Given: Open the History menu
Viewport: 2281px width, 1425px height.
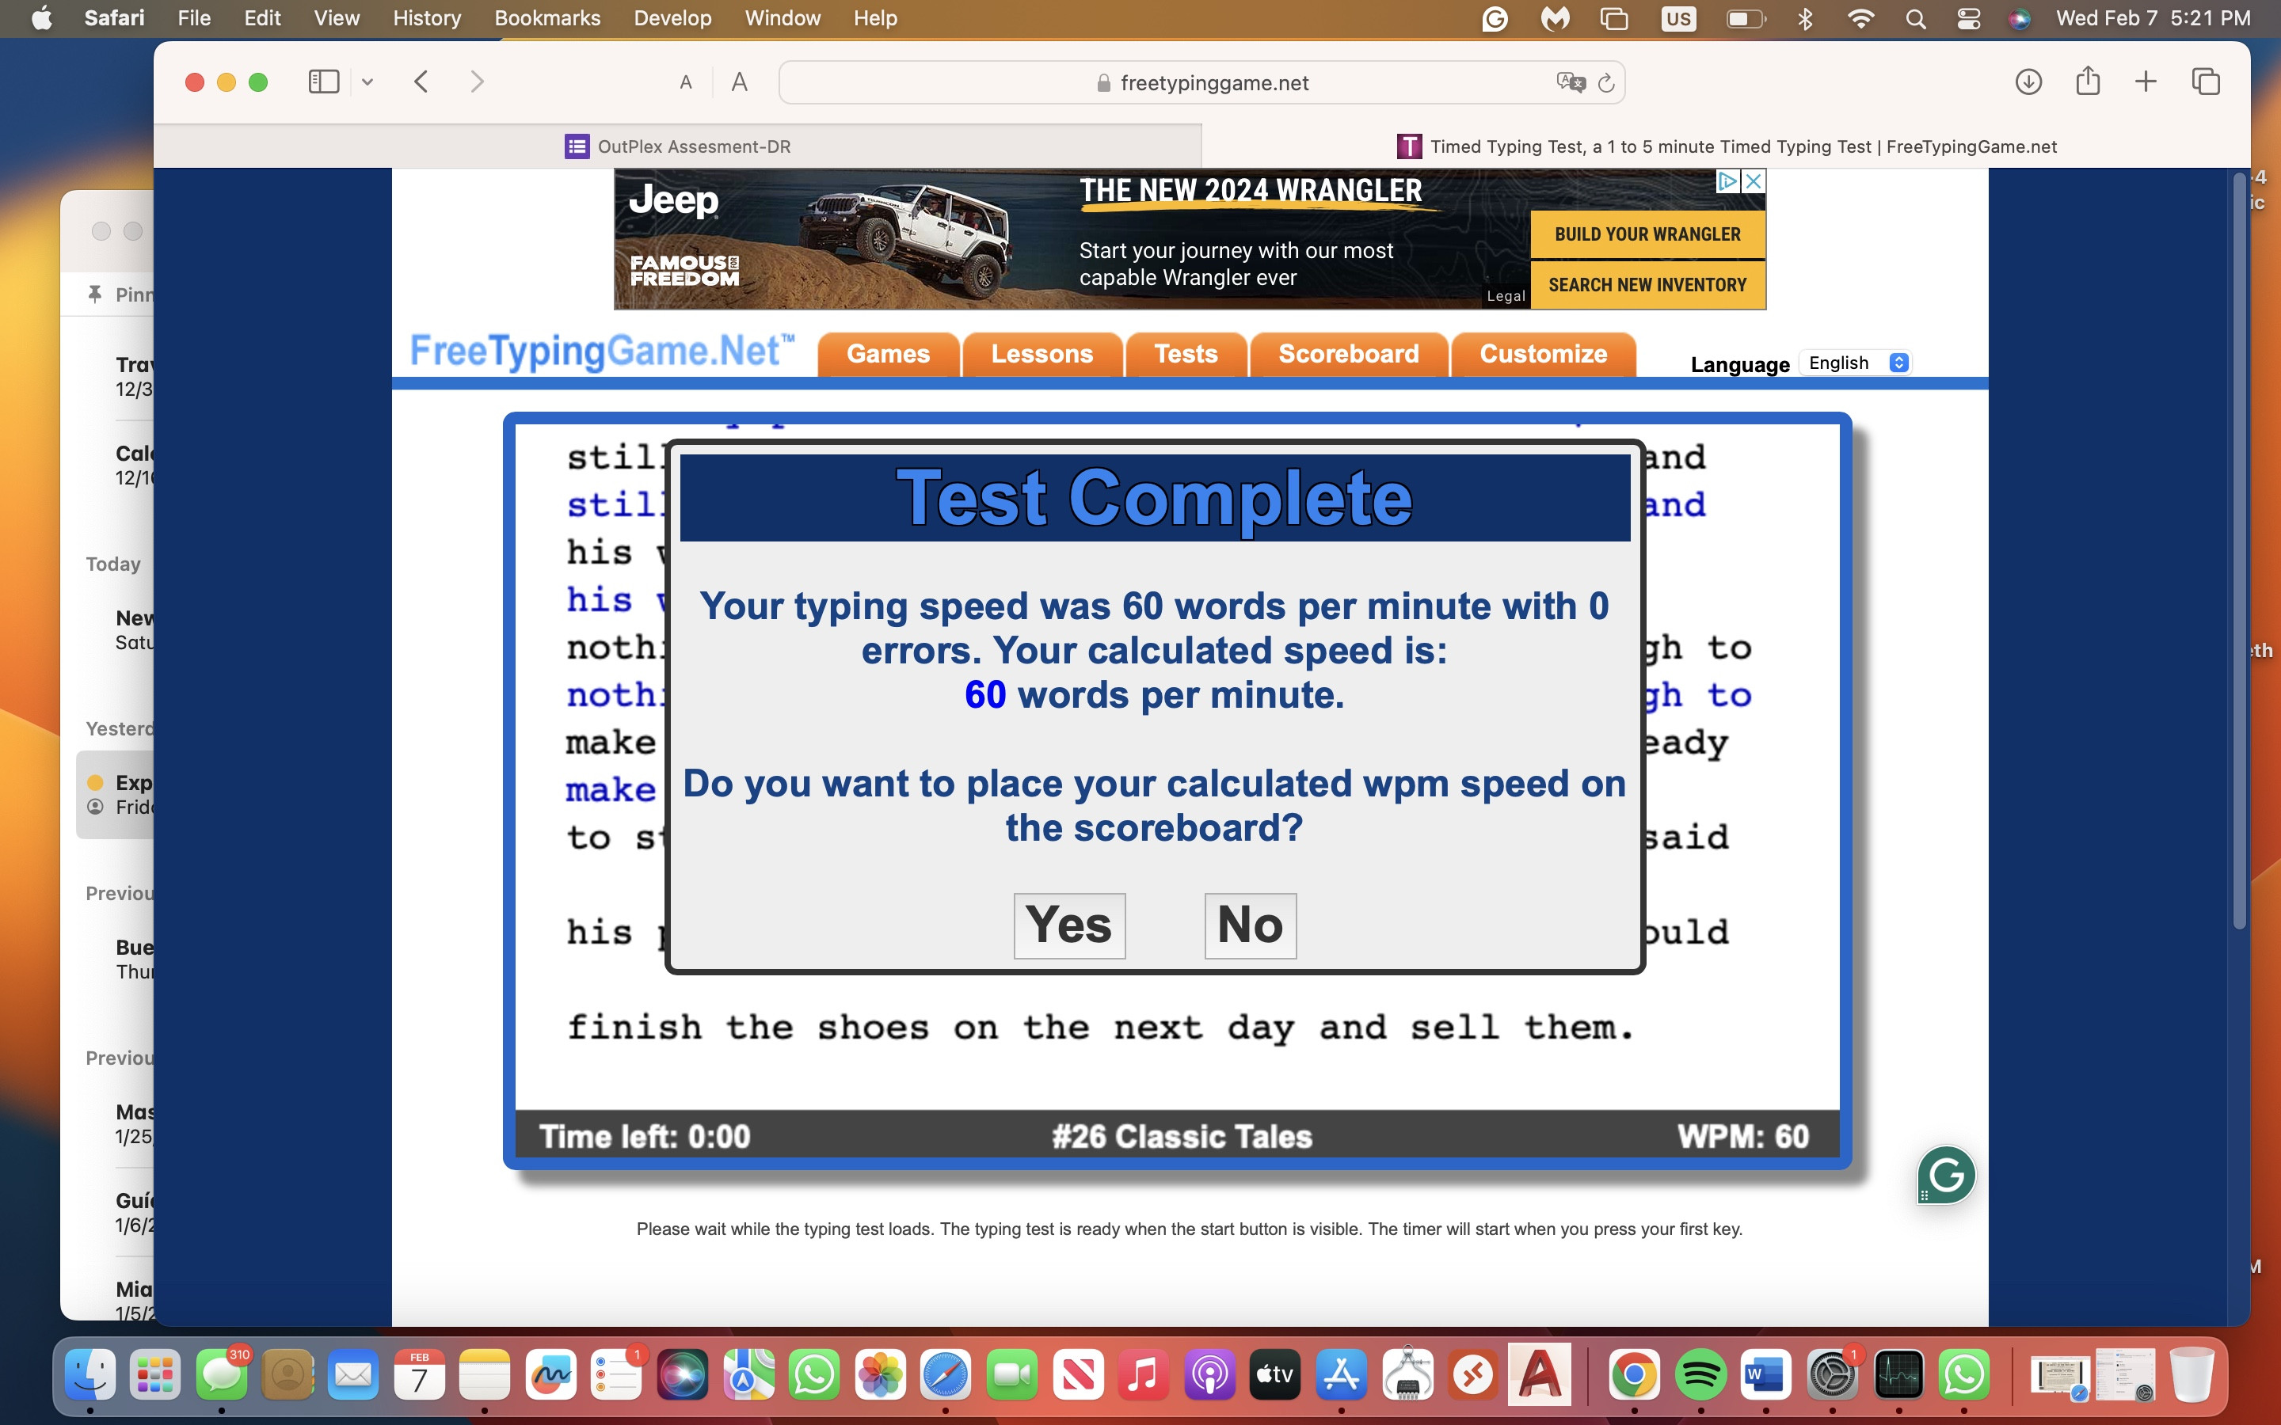Looking at the screenshot, I should pos(427,18).
